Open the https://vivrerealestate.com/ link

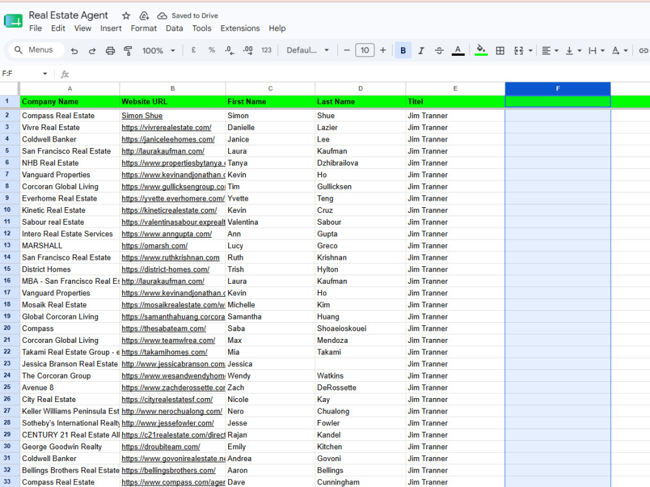coord(166,127)
